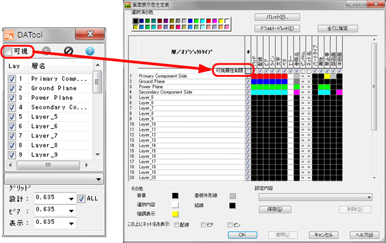The height and width of the screenshot is (243, 386).
Task: Click the 層名 column header
Action: point(38,66)
